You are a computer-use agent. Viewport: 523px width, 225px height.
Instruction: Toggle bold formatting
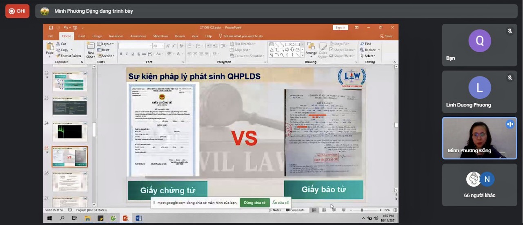[x=121, y=54]
